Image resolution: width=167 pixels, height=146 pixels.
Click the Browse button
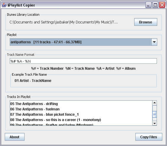coord(146,22)
